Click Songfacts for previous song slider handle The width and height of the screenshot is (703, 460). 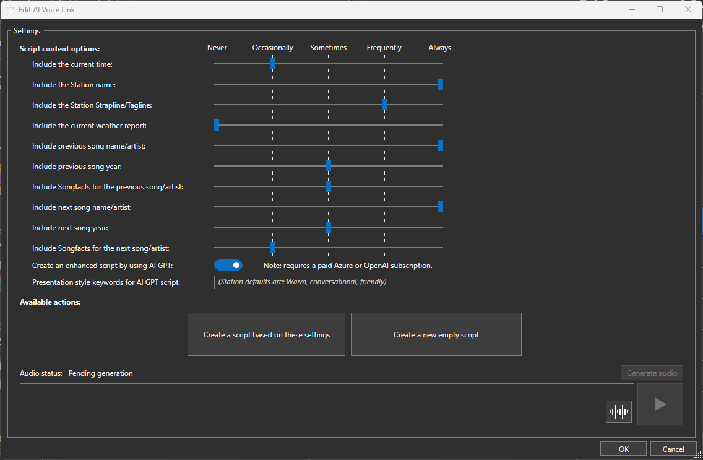(x=329, y=186)
